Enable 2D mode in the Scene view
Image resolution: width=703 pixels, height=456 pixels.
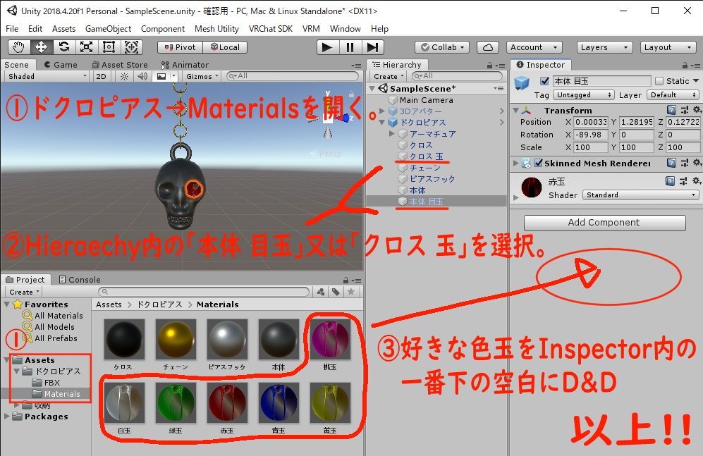coord(101,75)
